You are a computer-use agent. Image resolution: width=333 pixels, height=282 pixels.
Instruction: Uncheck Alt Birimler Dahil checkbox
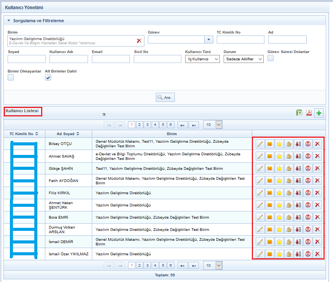point(48,77)
